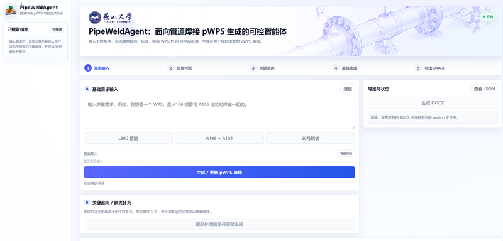This screenshot has width=503, height=241.
Task: Open 查看 JSON
Action: click(484, 89)
